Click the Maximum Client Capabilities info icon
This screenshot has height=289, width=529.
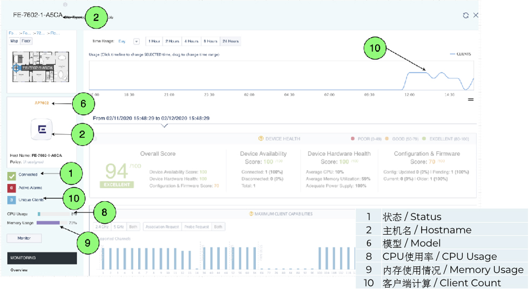[251, 214]
